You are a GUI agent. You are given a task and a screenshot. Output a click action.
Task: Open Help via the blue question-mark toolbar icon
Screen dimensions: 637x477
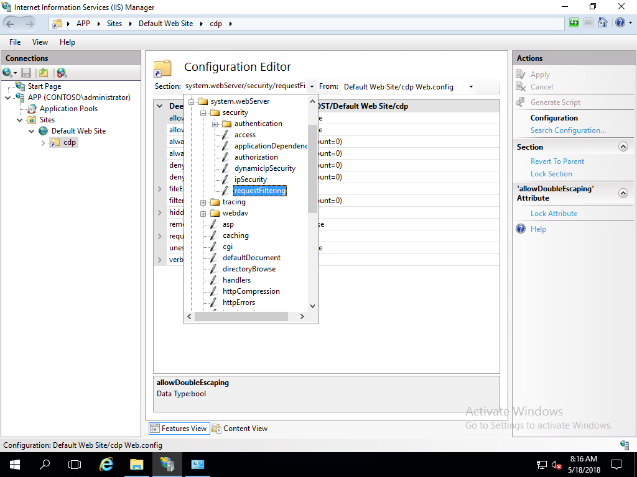coord(618,23)
